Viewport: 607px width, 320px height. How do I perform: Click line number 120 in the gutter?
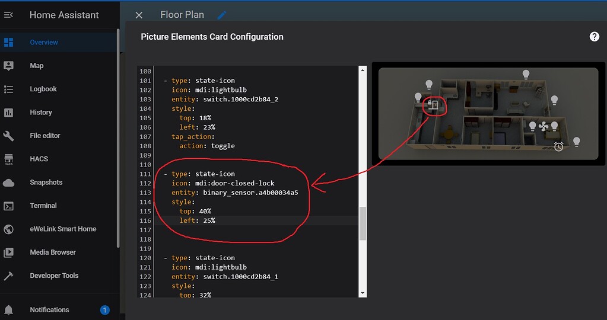click(x=145, y=258)
